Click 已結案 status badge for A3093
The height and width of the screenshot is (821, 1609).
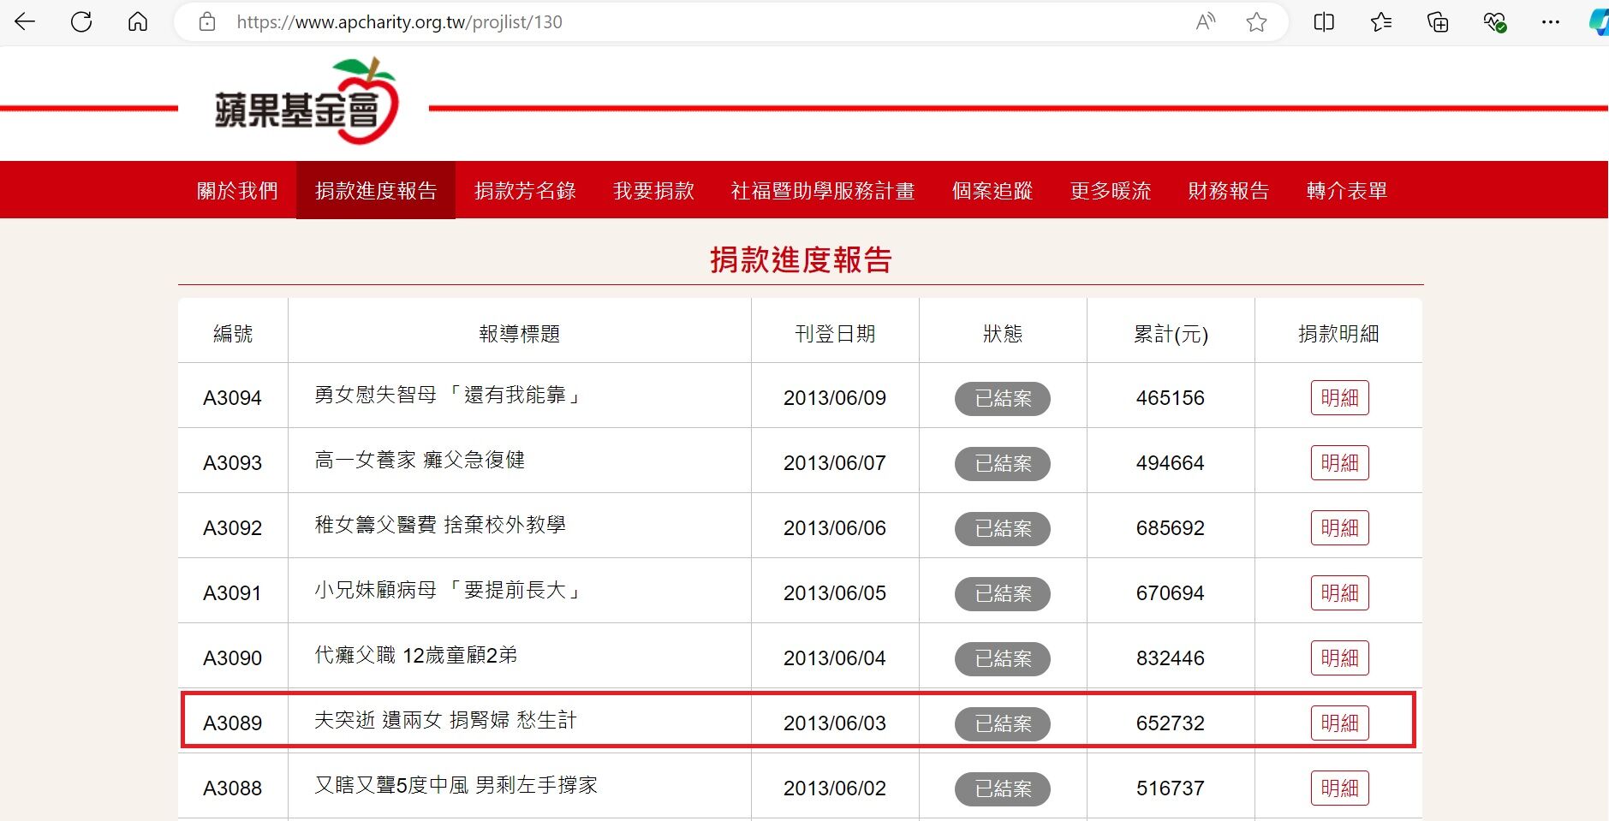(x=1003, y=464)
